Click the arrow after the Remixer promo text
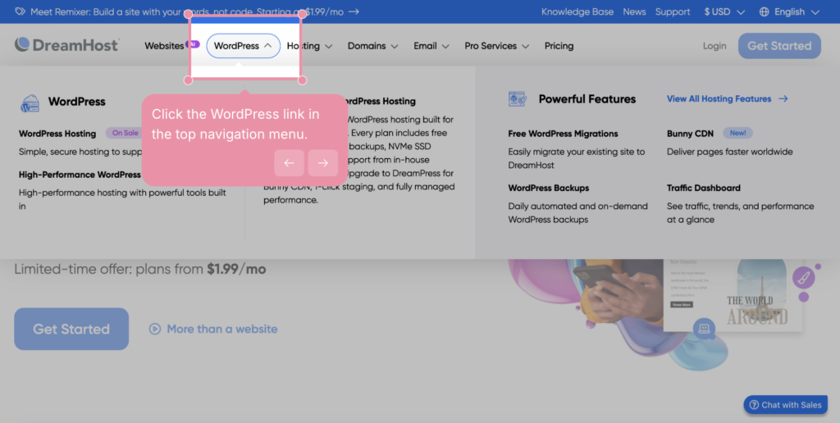This screenshot has height=423, width=840. click(x=354, y=11)
